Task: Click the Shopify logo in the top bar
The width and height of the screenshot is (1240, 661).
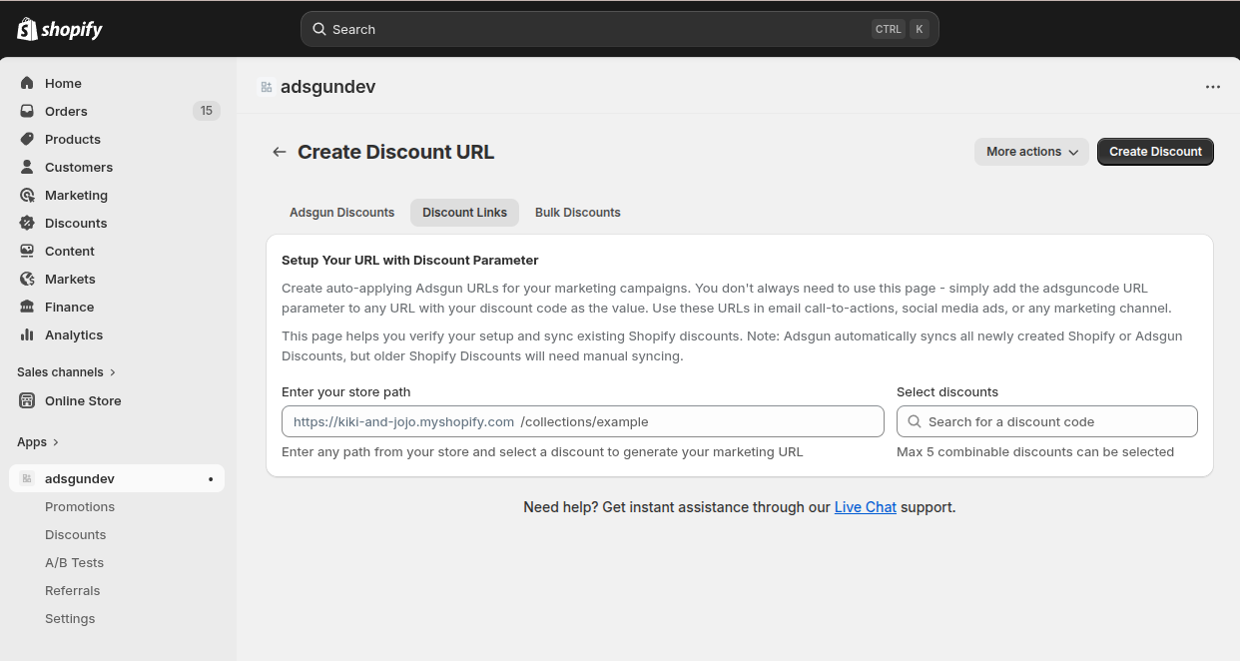Action: click(60, 29)
